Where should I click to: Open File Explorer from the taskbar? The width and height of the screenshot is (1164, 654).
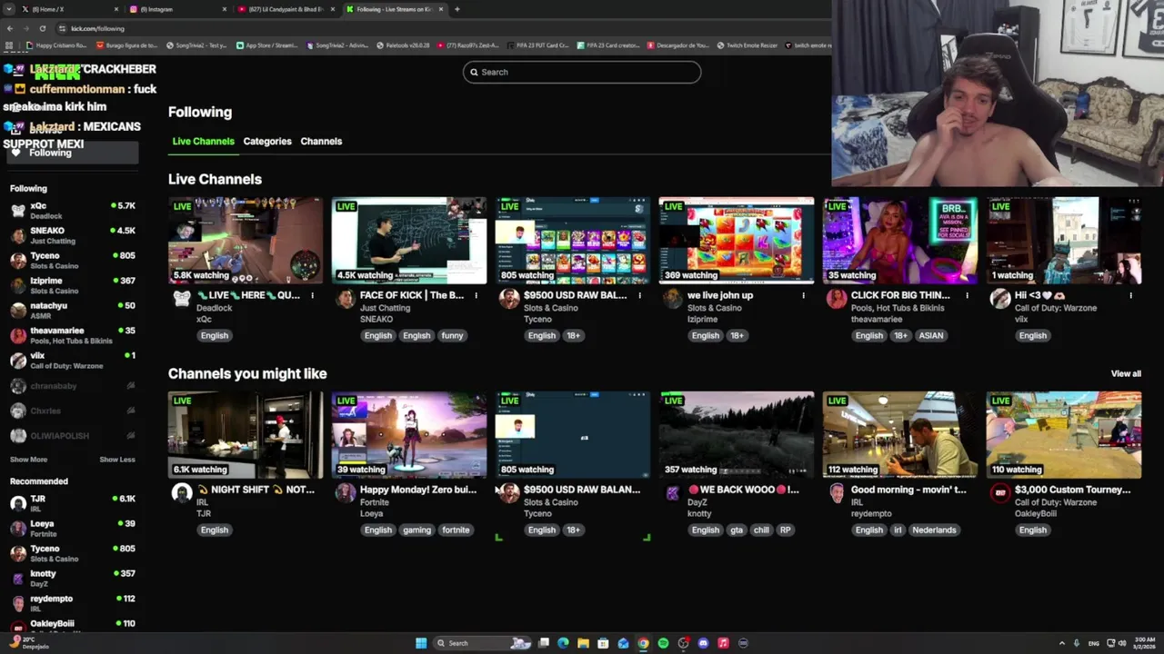point(583,643)
